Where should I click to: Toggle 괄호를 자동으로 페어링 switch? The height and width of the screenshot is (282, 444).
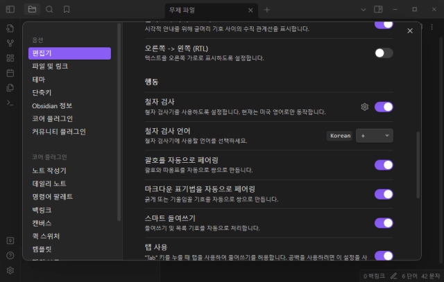pos(384,165)
